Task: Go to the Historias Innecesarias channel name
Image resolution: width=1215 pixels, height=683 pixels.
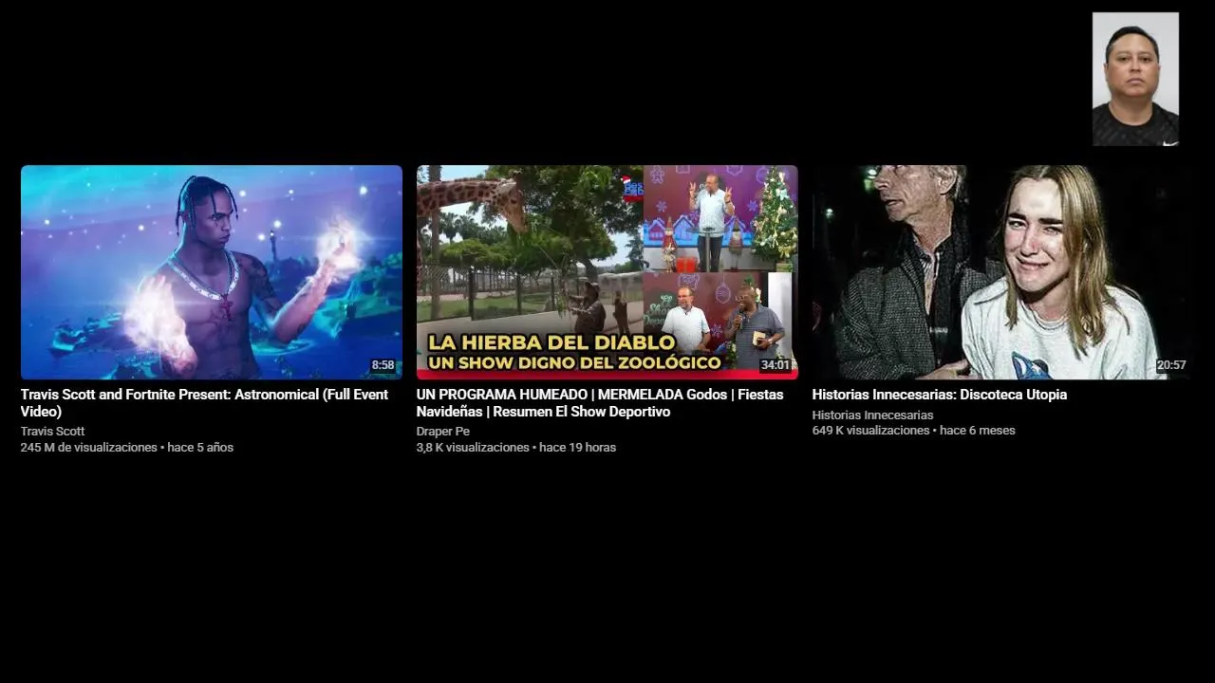Action: (872, 415)
